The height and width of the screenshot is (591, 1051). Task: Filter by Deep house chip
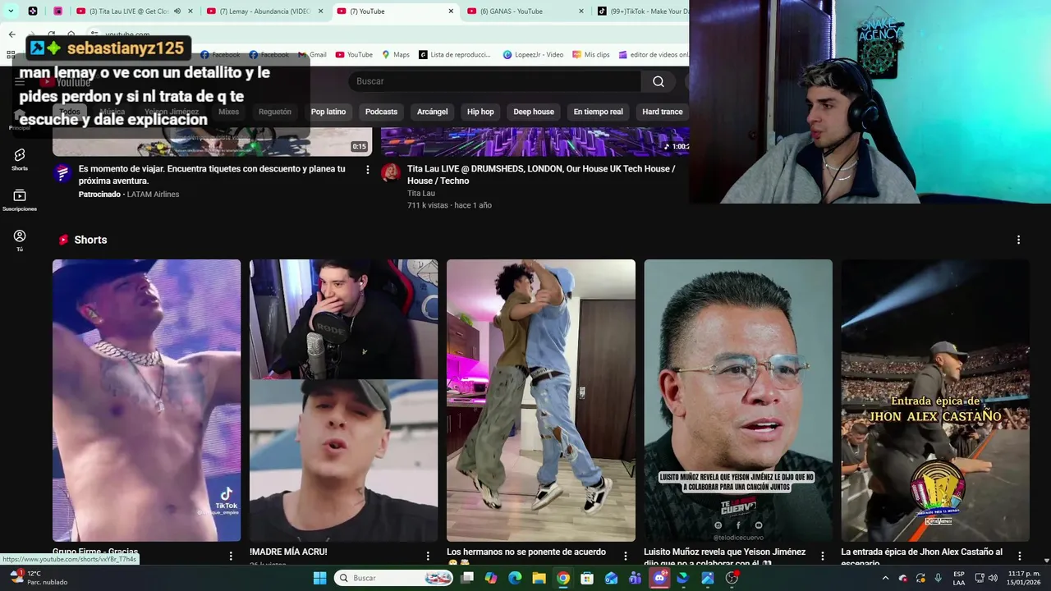coord(534,112)
